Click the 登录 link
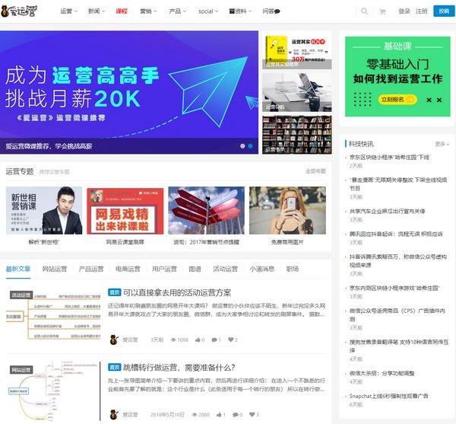The width and height of the screenshot is (456, 424). click(404, 11)
